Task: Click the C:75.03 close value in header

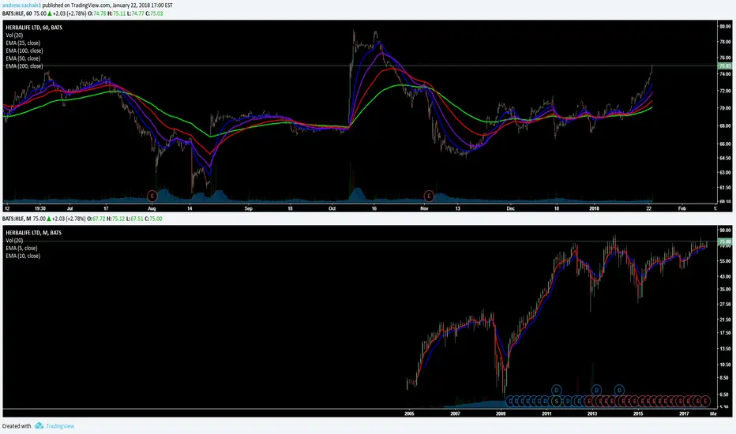Action: coord(154,13)
